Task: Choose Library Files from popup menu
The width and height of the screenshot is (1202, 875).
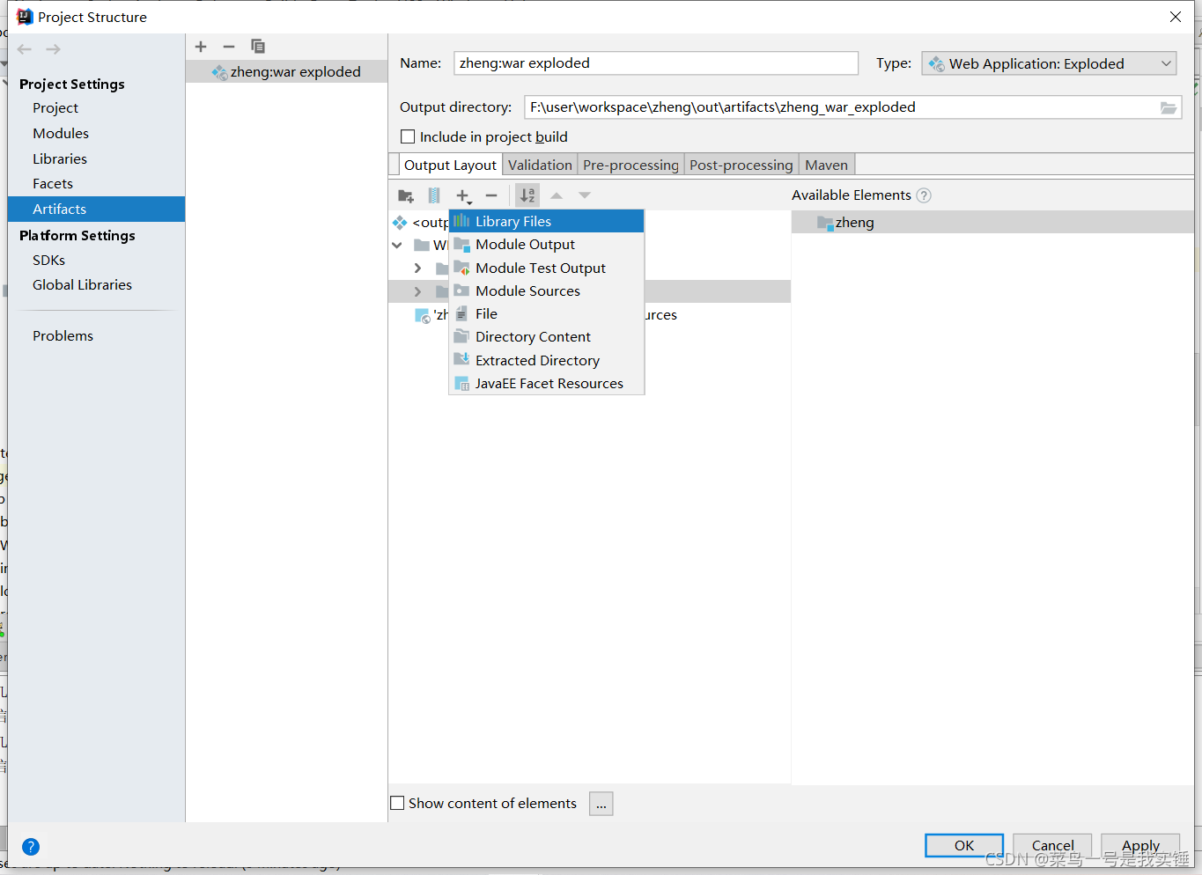Action: click(547, 221)
